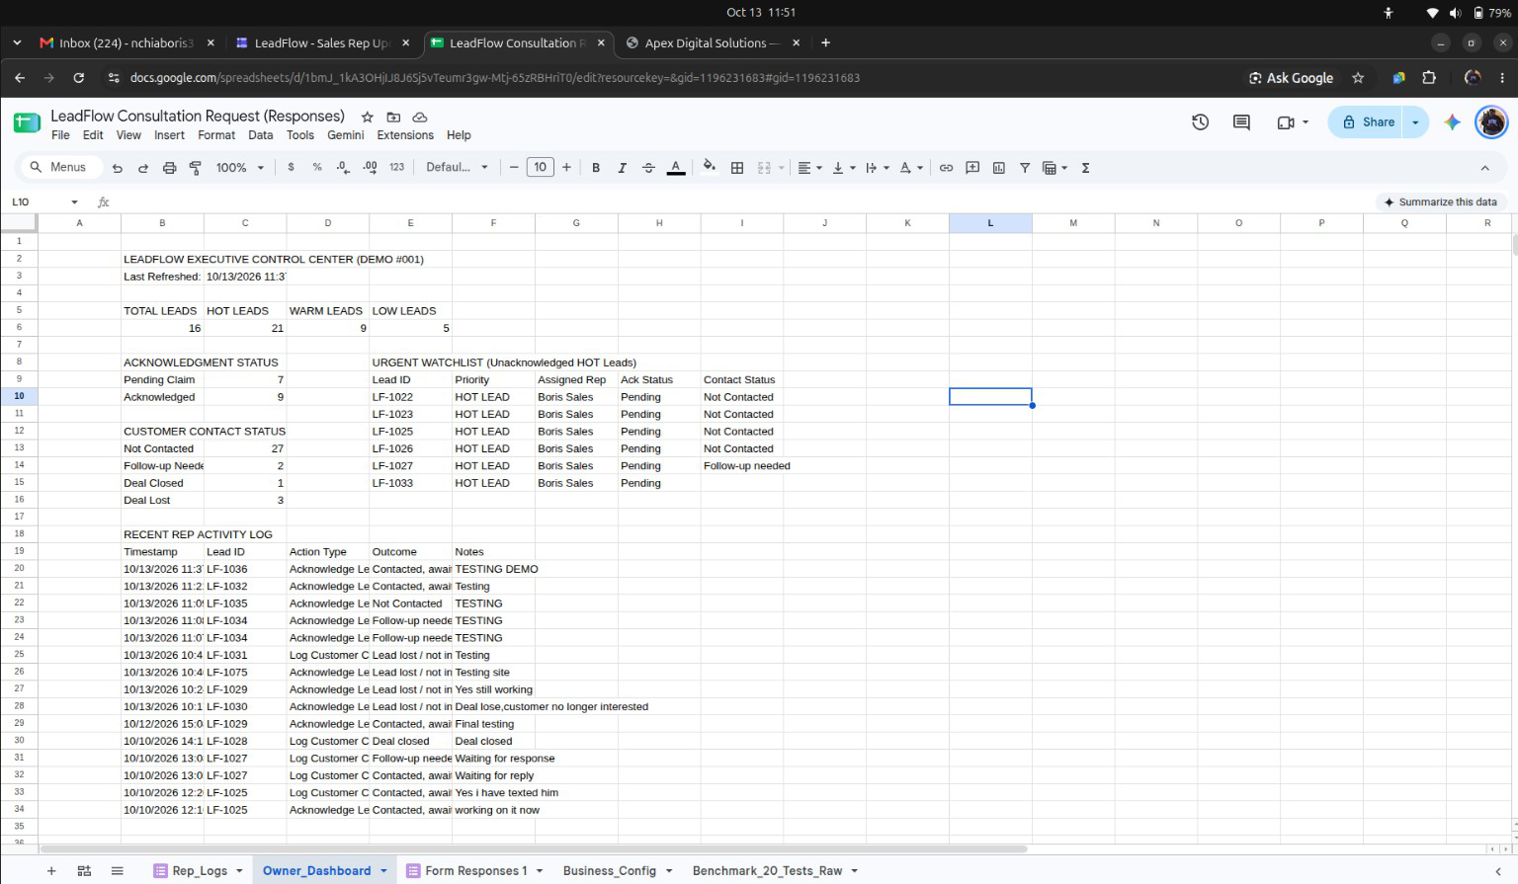Star the LeadFlow Consultation Request document

coord(367,117)
